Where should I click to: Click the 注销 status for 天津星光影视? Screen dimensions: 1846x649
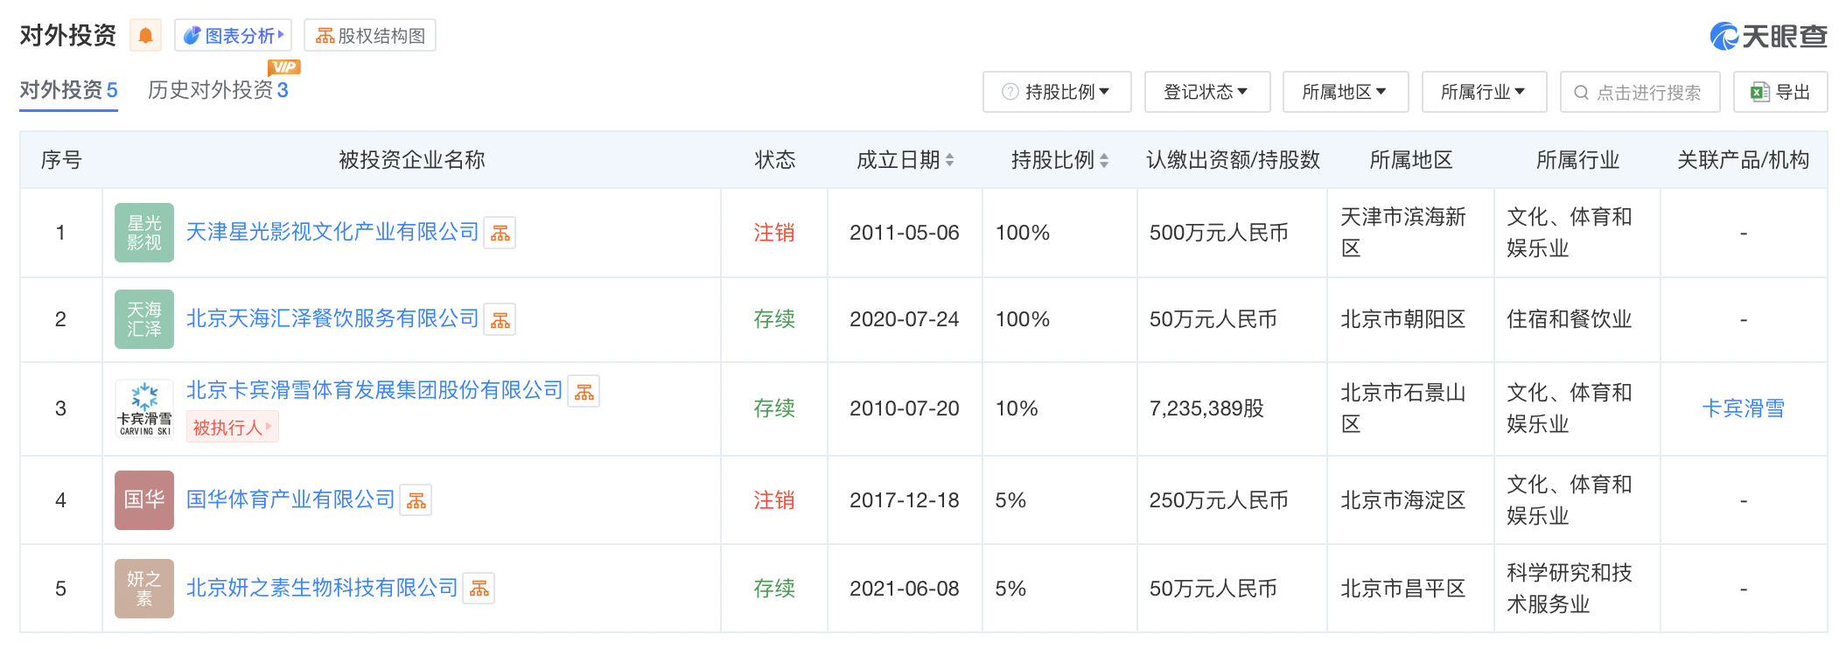pyautogui.click(x=774, y=233)
